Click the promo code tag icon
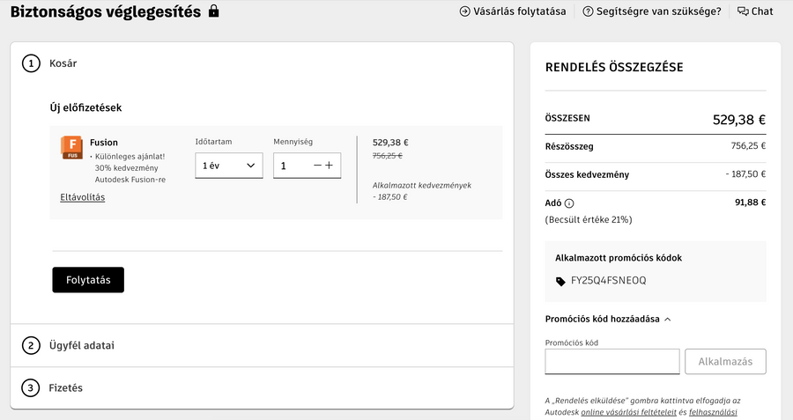 click(561, 281)
